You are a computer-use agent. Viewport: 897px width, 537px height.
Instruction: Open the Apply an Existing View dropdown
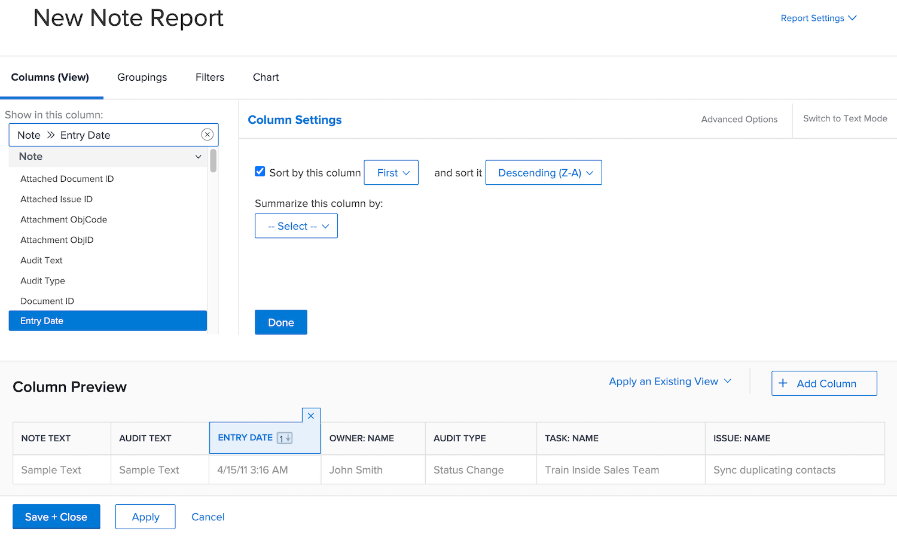pos(669,381)
